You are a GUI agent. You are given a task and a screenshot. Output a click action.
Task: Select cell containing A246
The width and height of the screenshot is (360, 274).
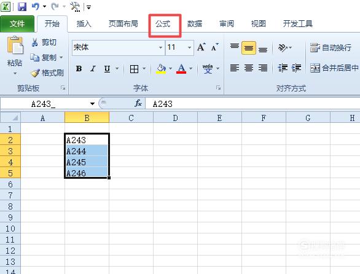[x=87, y=173]
